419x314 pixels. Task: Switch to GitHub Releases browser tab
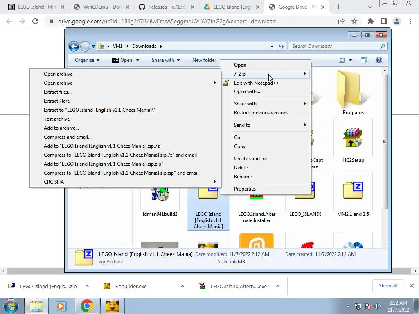point(167,7)
